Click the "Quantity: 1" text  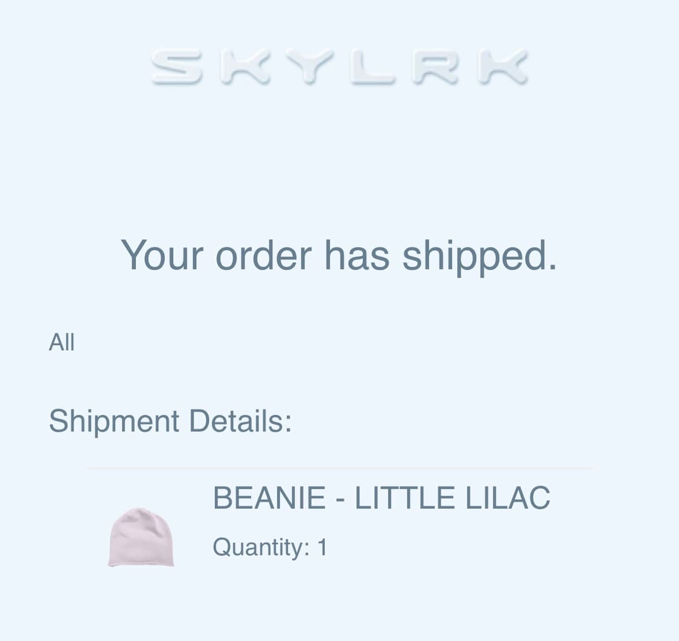tap(270, 547)
